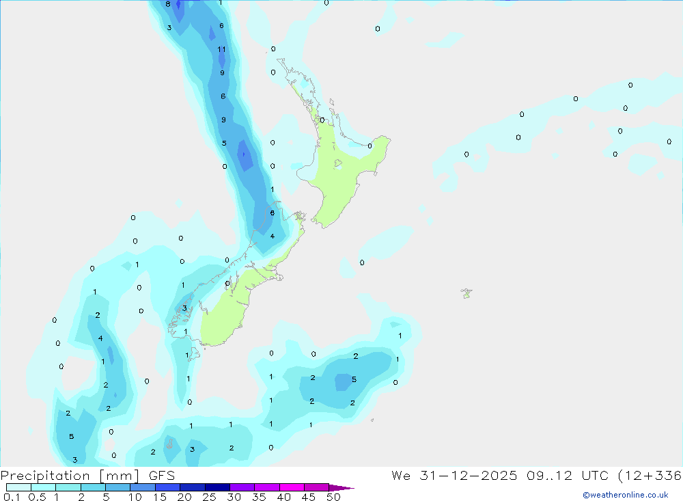
Task: Click the legend label '25'
Action: coord(209,497)
